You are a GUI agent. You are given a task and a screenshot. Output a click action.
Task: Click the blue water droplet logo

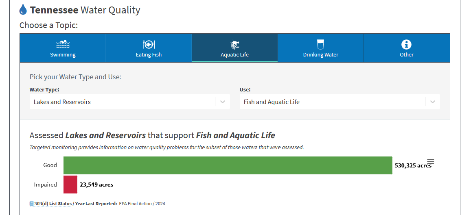pyautogui.click(x=23, y=10)
